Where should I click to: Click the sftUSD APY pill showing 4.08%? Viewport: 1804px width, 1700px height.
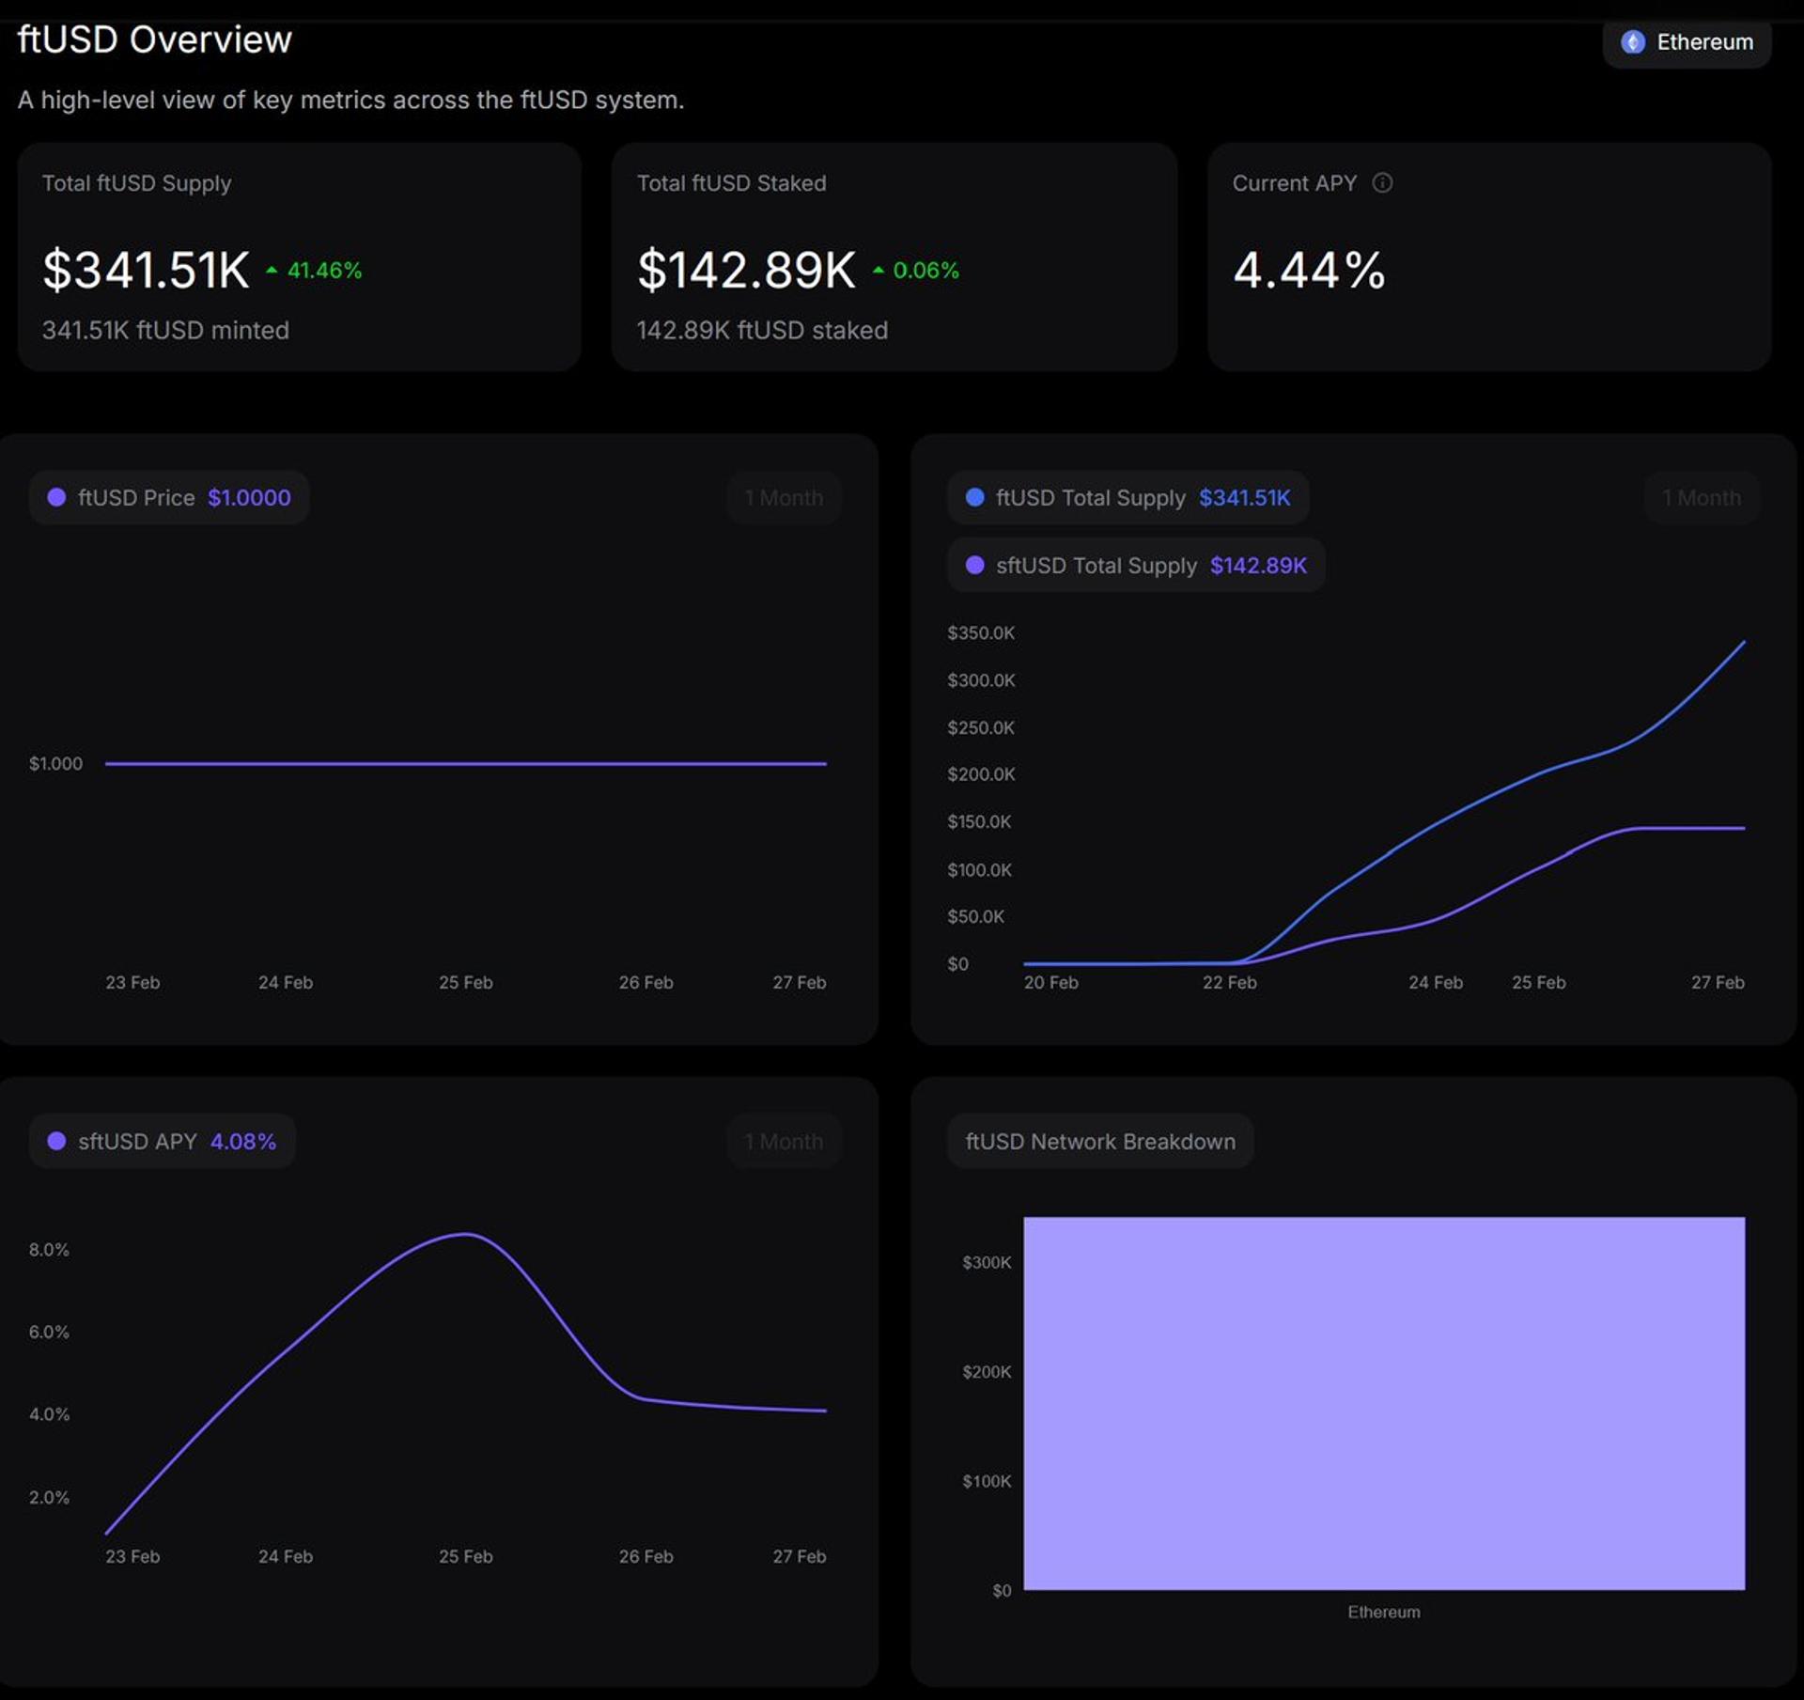point(162,1141)
